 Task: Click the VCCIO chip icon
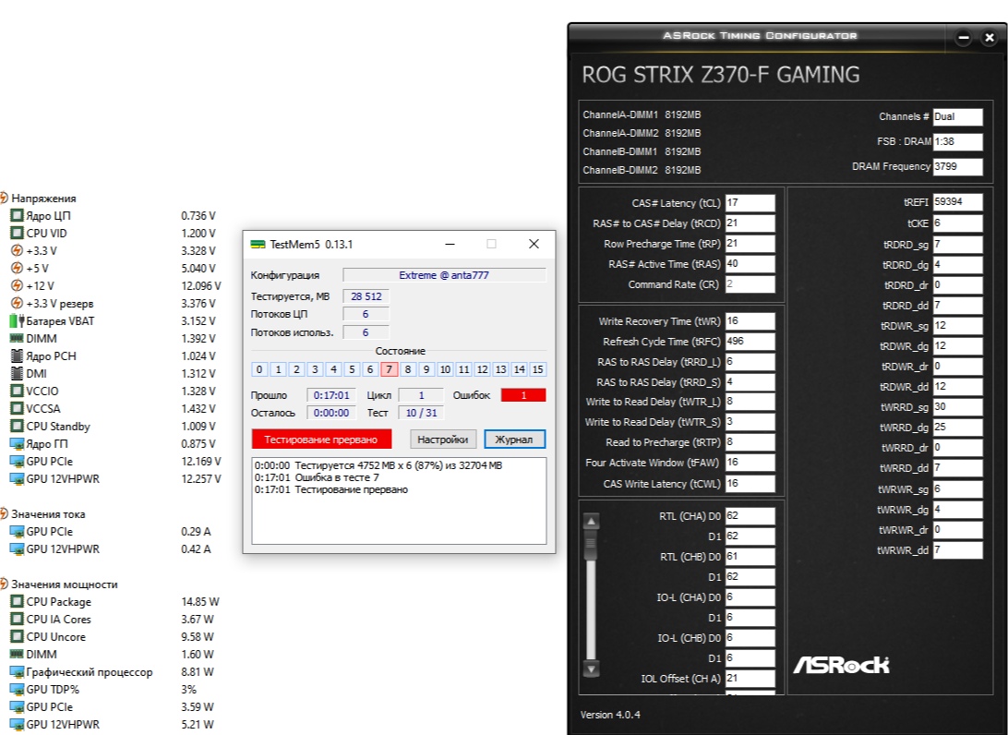pyautogui.click(x=17, y=391)
